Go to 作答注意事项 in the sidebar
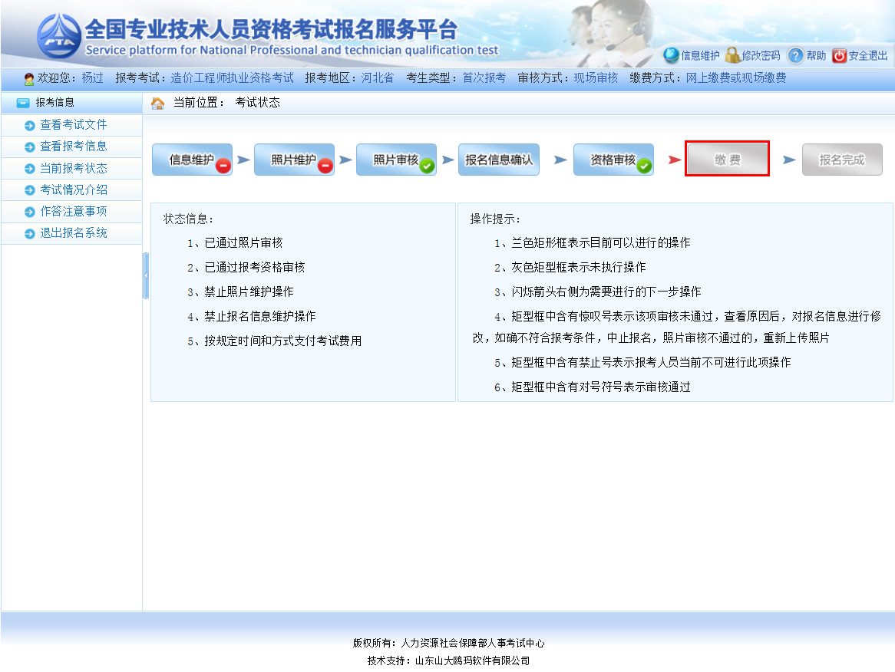The width and height of the screenshot is (895, 672). 73,211
